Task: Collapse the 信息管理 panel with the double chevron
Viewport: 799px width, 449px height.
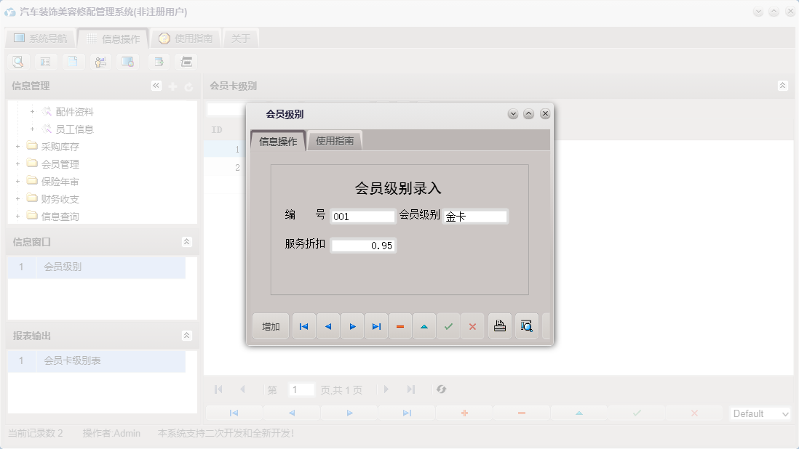Action: [x=156, y=85]
